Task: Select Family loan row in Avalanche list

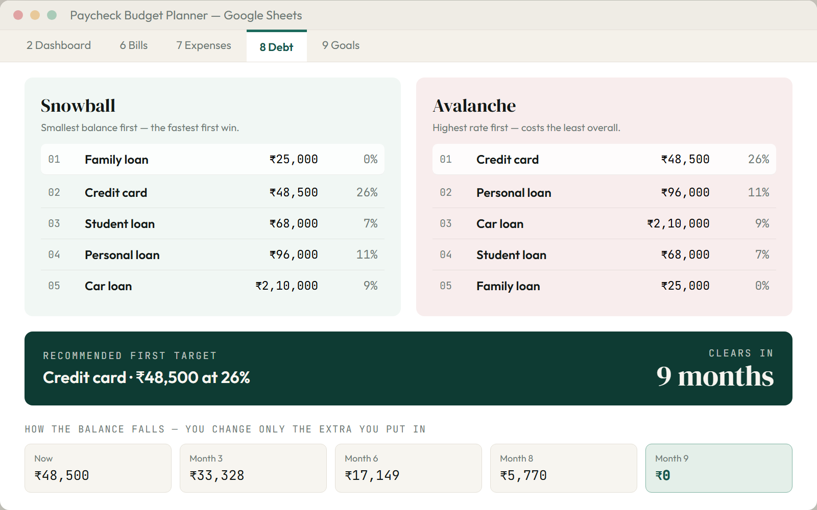Action: 604,286
